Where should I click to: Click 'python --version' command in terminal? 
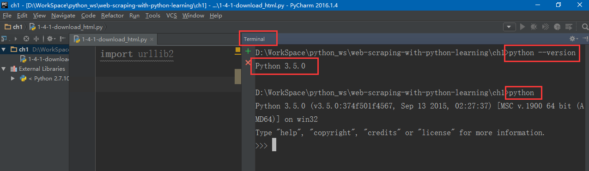tap(542, 53)
